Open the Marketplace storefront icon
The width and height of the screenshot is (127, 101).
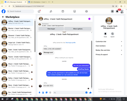(x=75, y=11)
